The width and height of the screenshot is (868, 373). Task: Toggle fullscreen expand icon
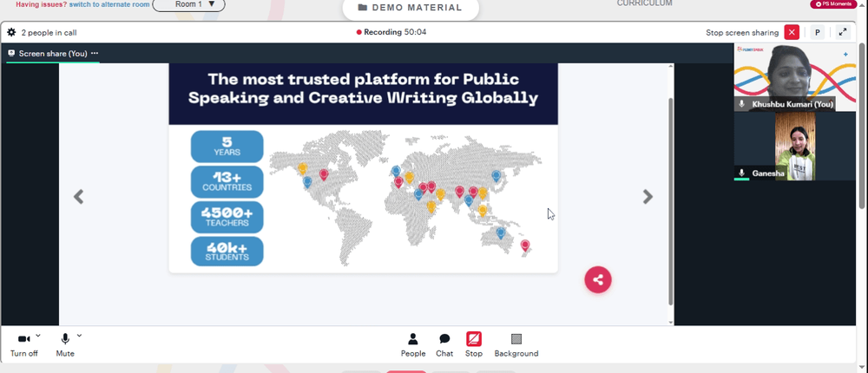pos(843,33)
